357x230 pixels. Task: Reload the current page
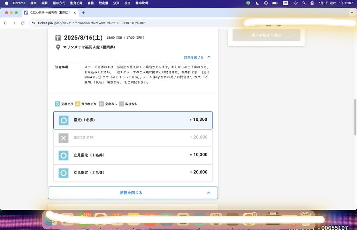click(23, 23)
